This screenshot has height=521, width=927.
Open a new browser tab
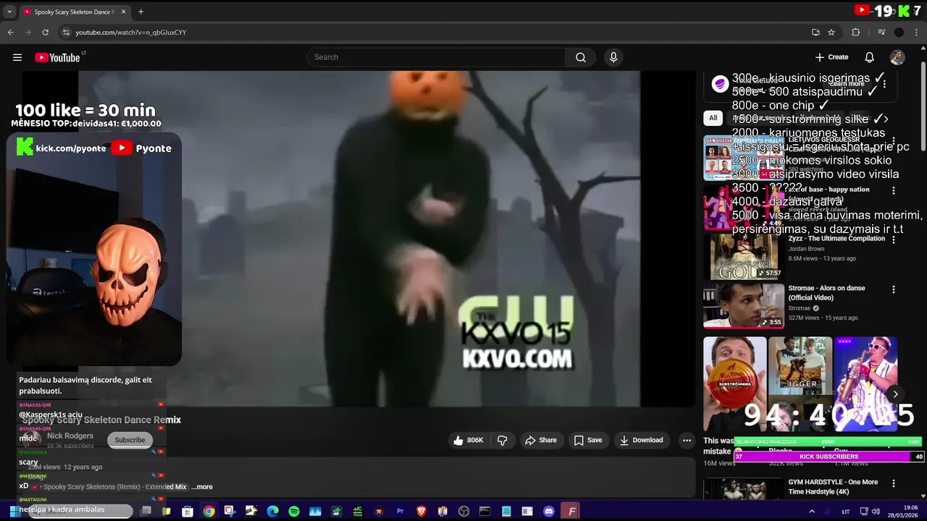(140, 12)
